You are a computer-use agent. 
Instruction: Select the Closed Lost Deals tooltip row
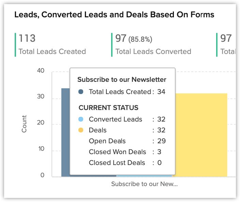point(117,163)
